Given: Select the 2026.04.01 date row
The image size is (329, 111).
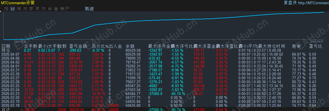Looking at the screenshot, I should click(x=10, y=66).
